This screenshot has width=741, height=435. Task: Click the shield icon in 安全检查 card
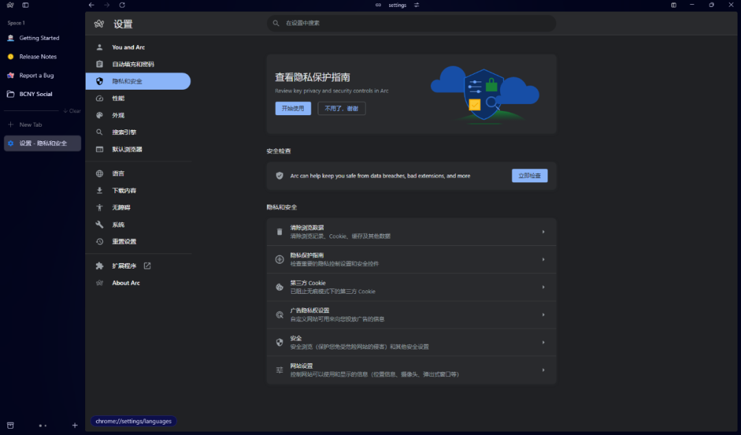(x=279, y=175)
